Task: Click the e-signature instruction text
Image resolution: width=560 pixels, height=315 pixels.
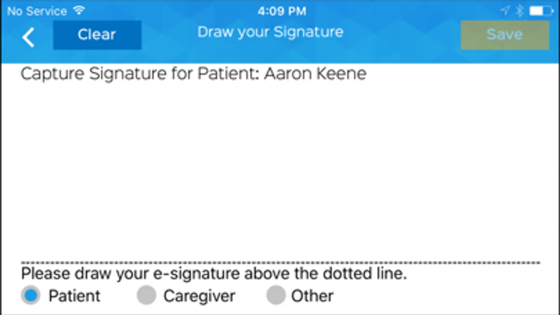Action: tap(214, 273)
